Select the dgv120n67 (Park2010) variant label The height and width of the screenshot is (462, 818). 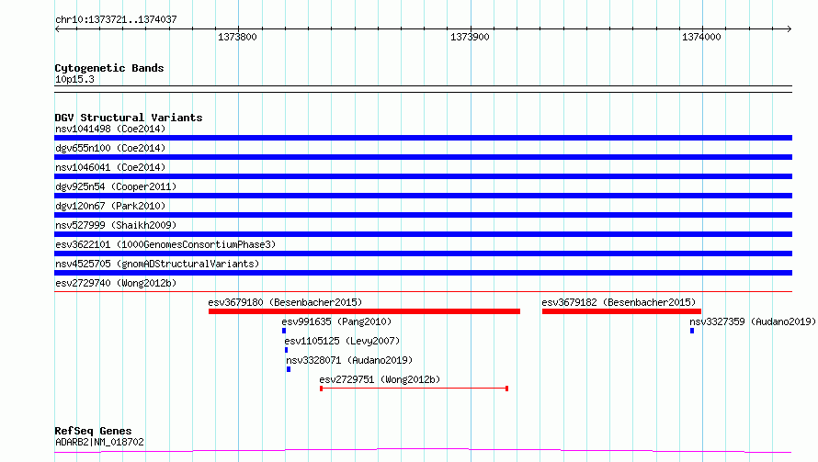pyautogui.click(x=110, y=206)
